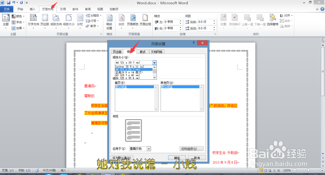325x175 pixels.
Task: Select the 文档网格 document grid tab
Action: click(157, 52)
